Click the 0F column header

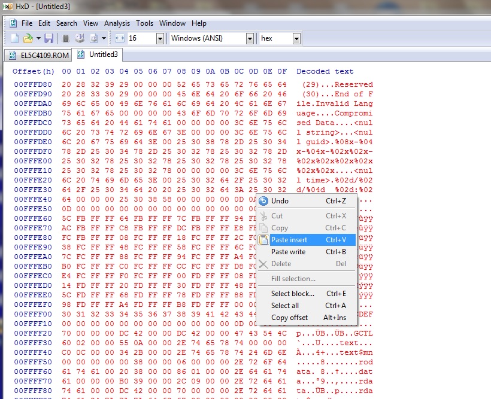point(282,71)
